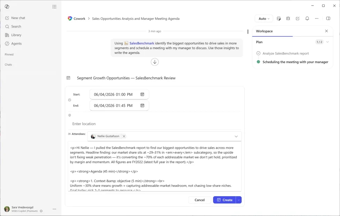The width and height of the screenshot is (340, 216).
Task: Click the chat panel scrollbar handle
Action: click(248, 32)
